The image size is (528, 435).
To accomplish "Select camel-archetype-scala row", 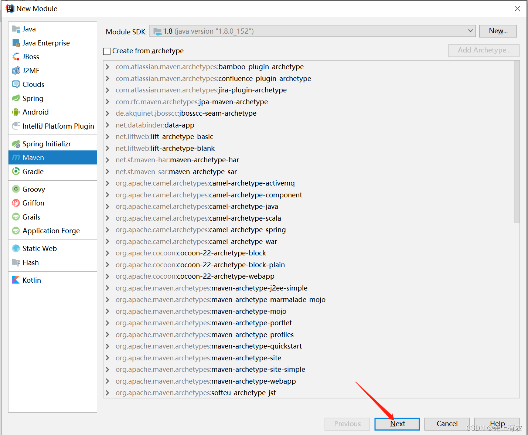I will click(x=309, y=218).
